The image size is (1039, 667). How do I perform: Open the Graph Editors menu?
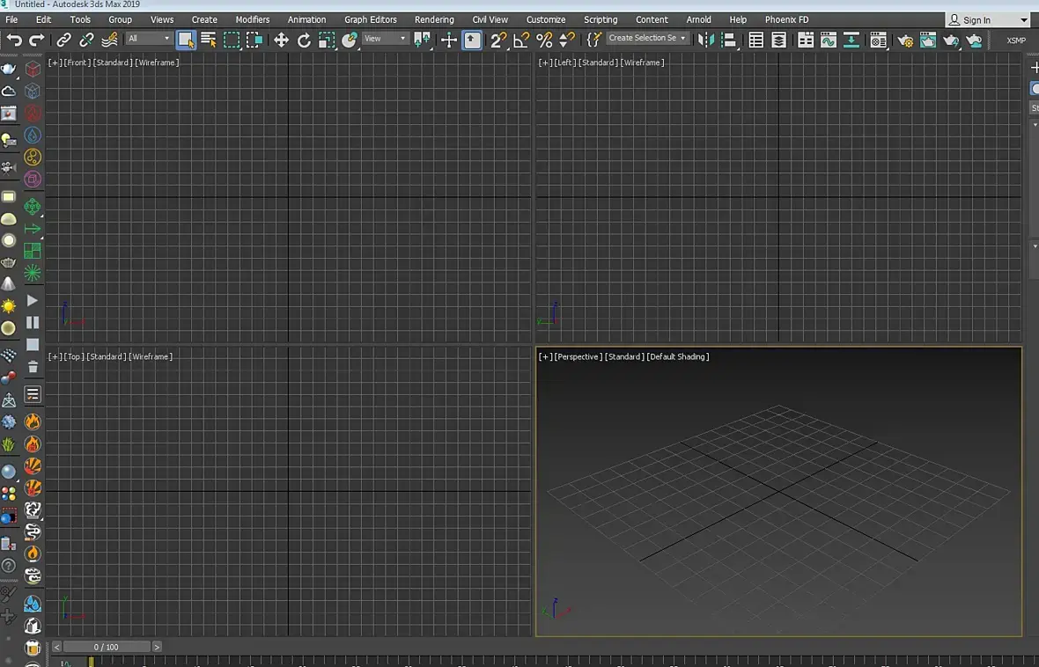370,19
